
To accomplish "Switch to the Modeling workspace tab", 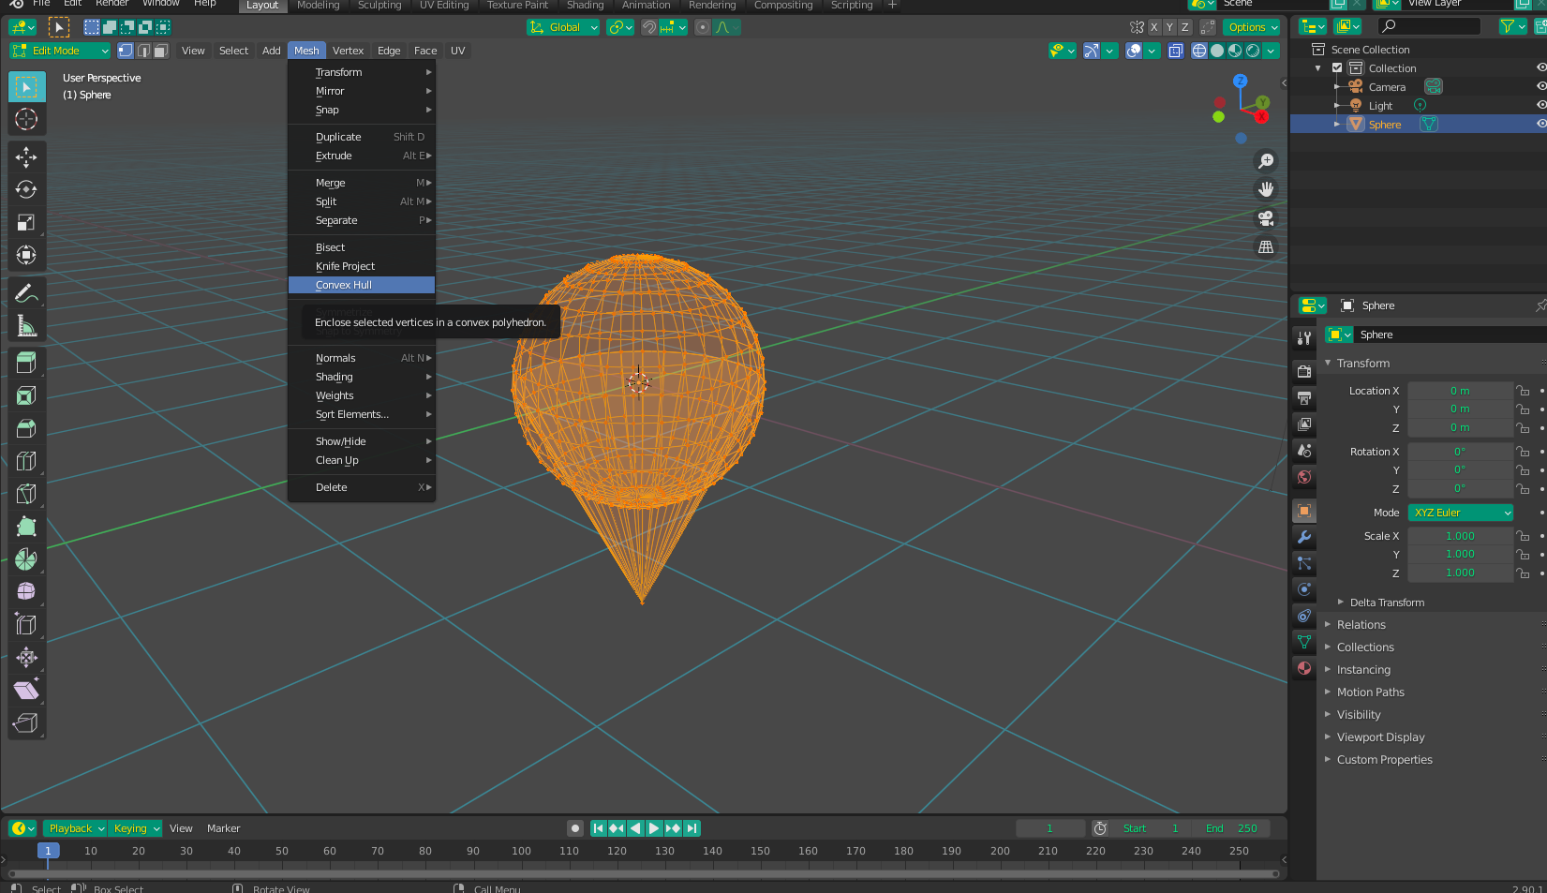I will 318,6.
